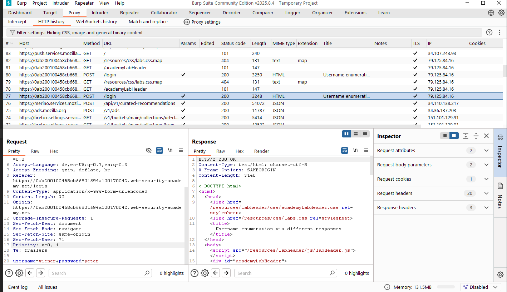Click the Proxy settings gear icon
The height and width of the screenshot is (292, 507).
(187, 22)
